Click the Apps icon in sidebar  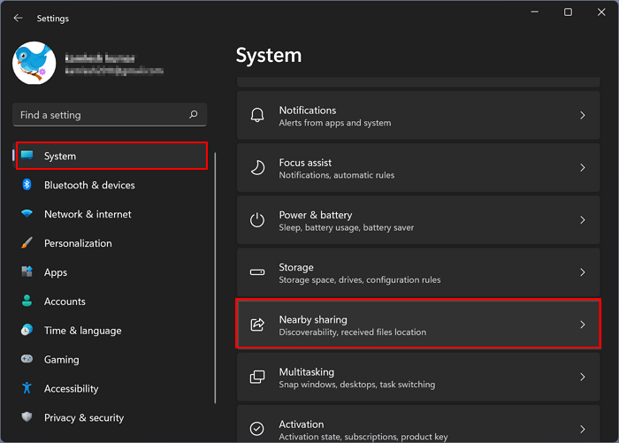27,272
